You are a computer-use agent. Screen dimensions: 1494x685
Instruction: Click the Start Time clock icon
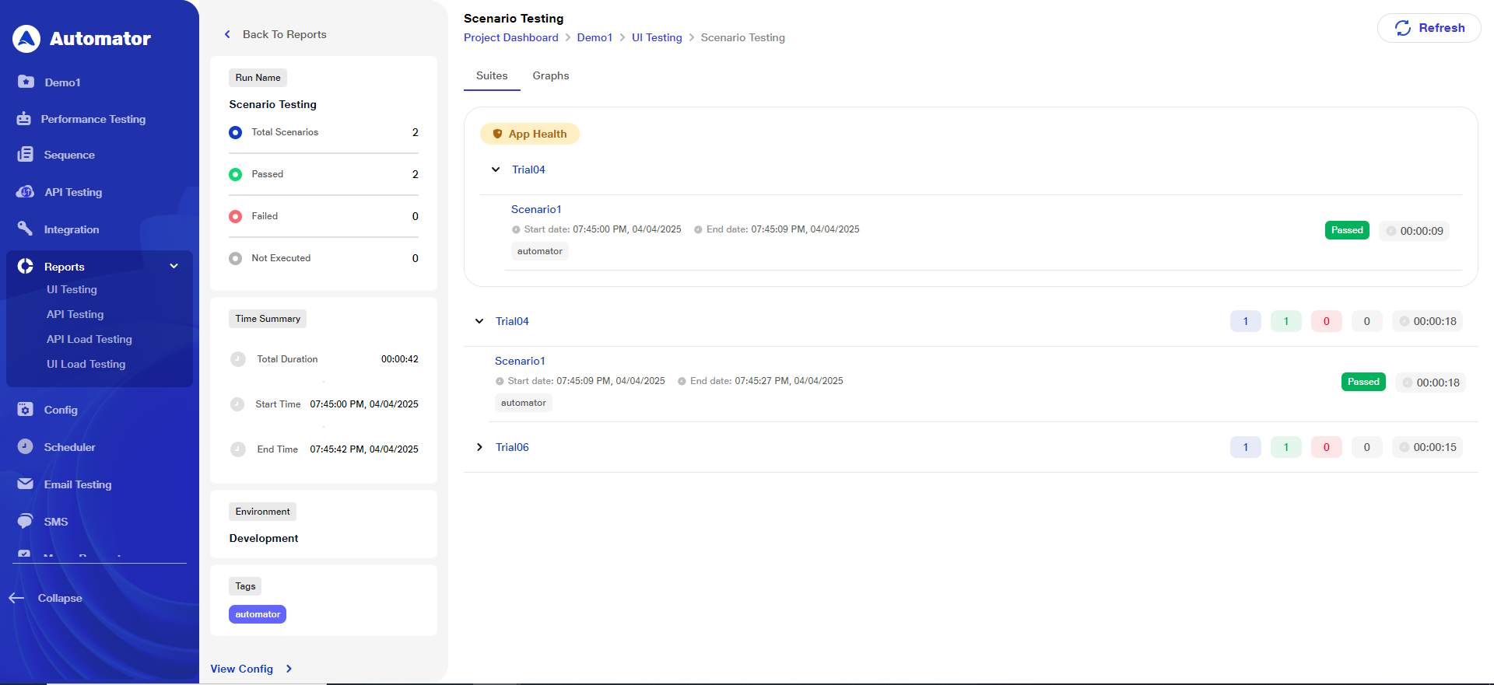click(x=238, y=404)
